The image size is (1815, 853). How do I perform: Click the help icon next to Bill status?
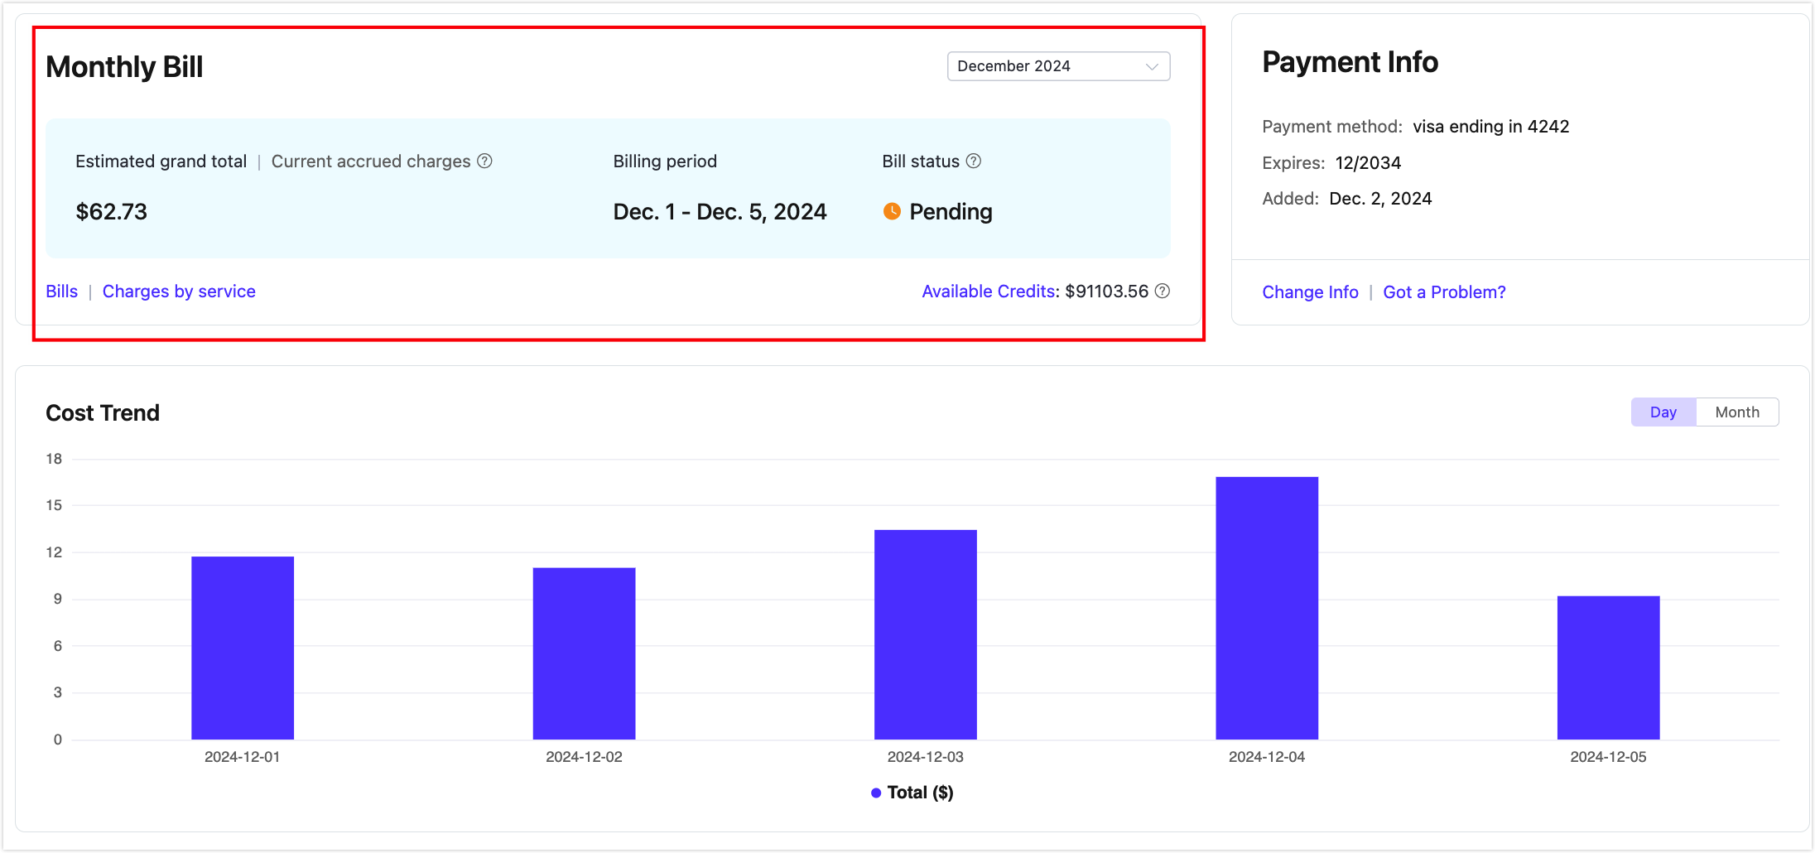click(974, 161)
